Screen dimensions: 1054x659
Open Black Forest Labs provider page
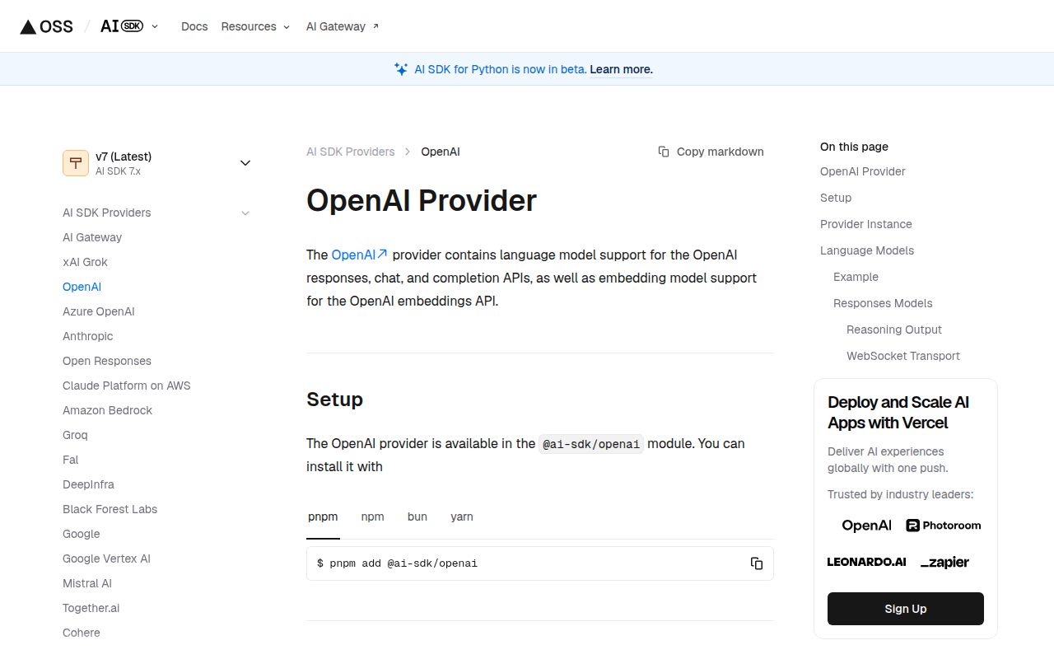pyautogui.click(x=110, y=509)
